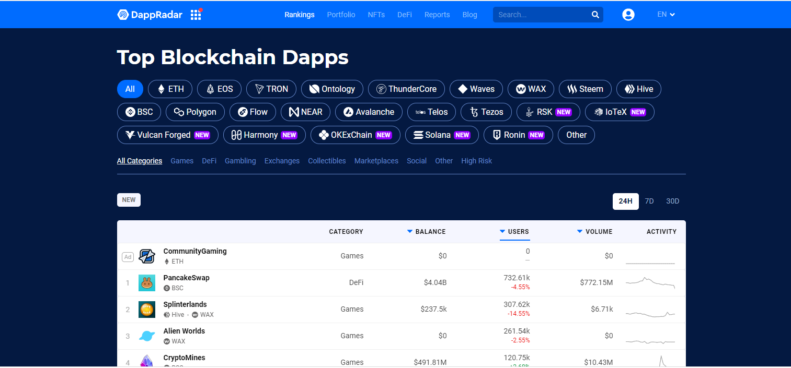Filter by RSK blockchain

click(548, 112)
